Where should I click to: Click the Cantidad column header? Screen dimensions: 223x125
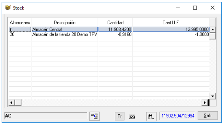click(115, 22)
